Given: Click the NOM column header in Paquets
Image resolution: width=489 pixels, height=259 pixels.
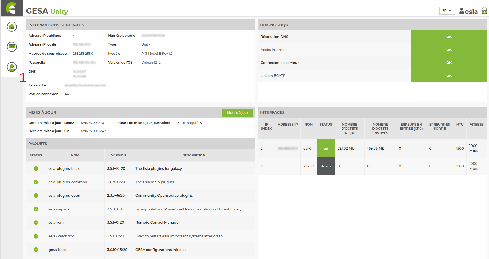Looking at the screenshot, I should [x=75, y=155].
